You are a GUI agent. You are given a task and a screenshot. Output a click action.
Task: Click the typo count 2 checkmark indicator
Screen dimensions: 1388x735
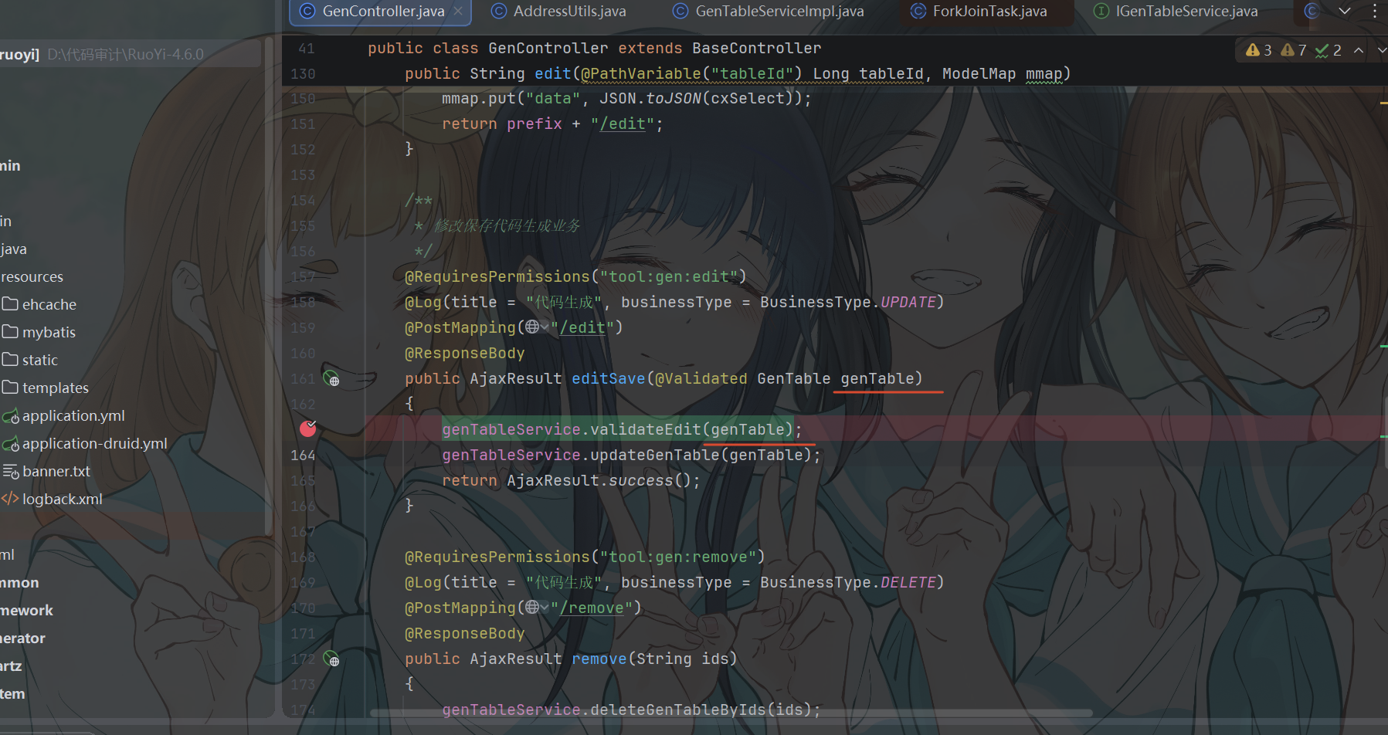point(1328,50)
